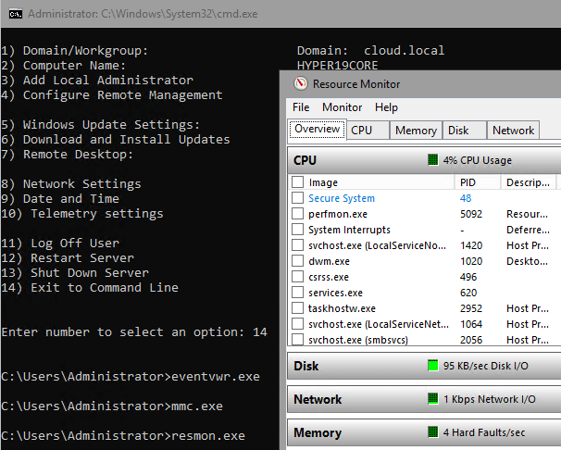Click 'Enter number to select an option' prompt
Screen dimensions: 561x450
[x=123, y=332]
